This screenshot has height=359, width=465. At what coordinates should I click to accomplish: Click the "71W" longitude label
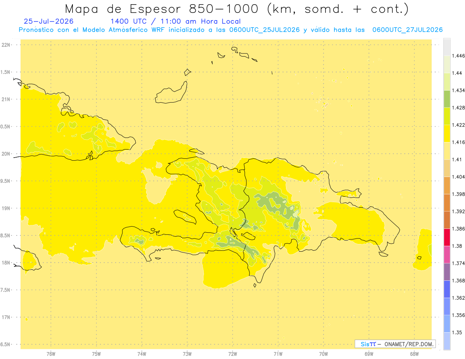coord(278,354)
